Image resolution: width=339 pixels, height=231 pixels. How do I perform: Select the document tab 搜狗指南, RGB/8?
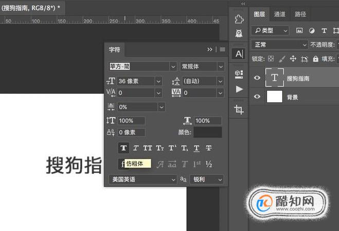pyautogui.click(x=30, y=8)
